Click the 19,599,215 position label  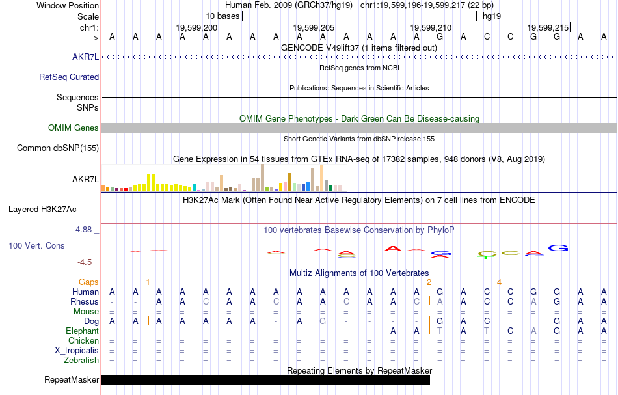click(548, 27)
